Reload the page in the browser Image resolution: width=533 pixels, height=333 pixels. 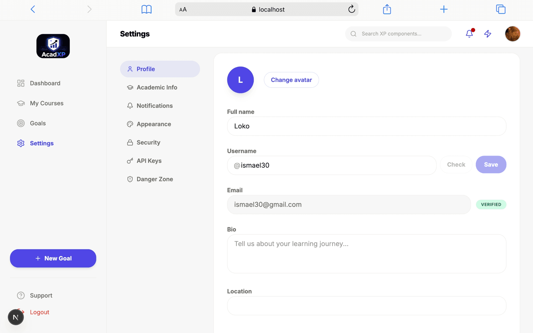(351, 9)
